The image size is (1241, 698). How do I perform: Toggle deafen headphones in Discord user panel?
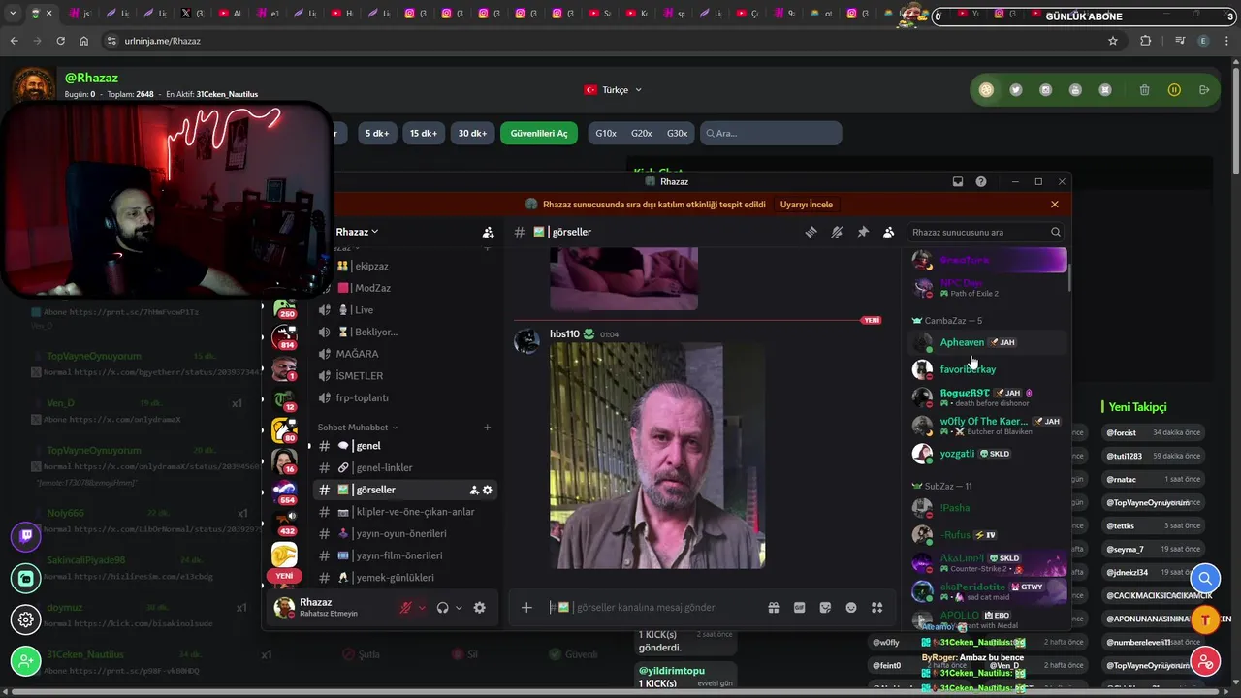(443, 608)
